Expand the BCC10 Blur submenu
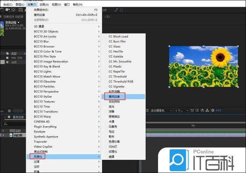 click(x=64, y=42)
